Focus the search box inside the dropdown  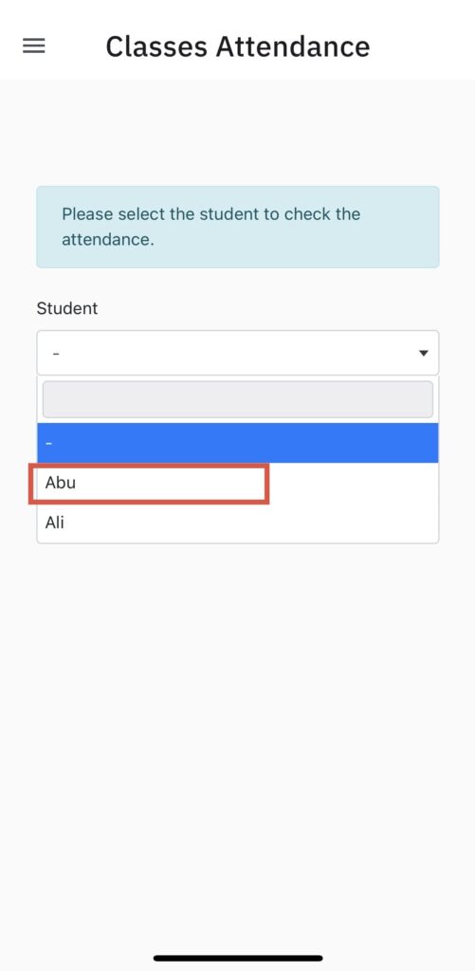click(238, 399)
